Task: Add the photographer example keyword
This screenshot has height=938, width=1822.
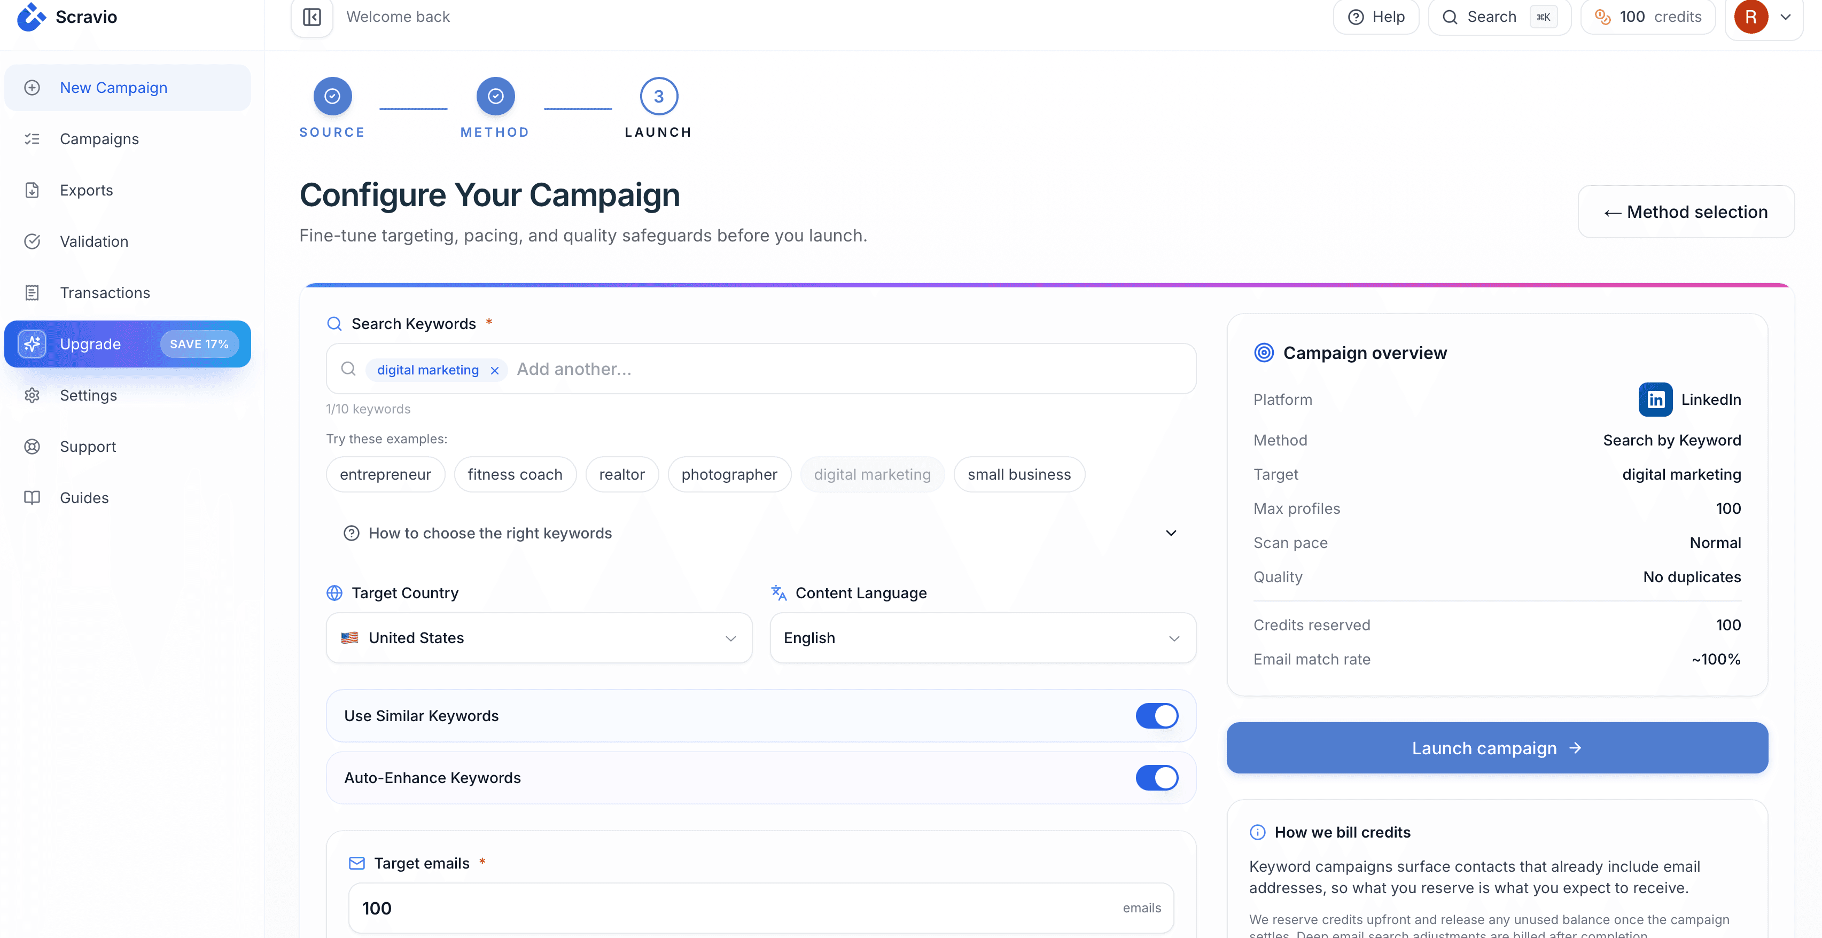Action: pos(729,474)
